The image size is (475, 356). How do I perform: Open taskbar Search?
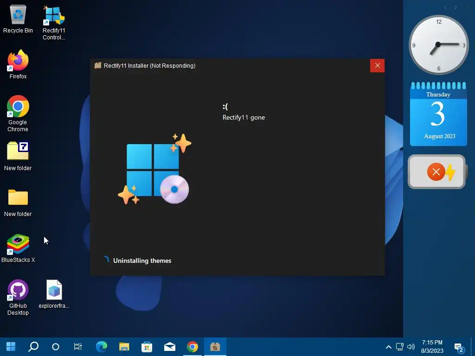click(33, 347)
